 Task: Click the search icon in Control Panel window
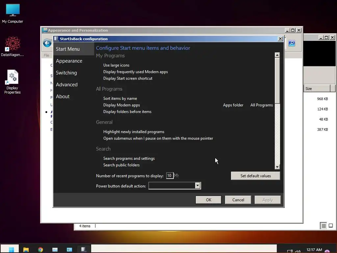click(x=292, y=43)
